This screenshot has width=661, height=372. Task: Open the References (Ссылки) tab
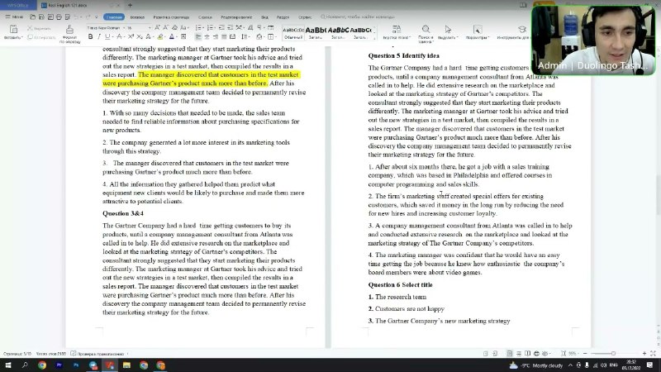pos(205,17)
